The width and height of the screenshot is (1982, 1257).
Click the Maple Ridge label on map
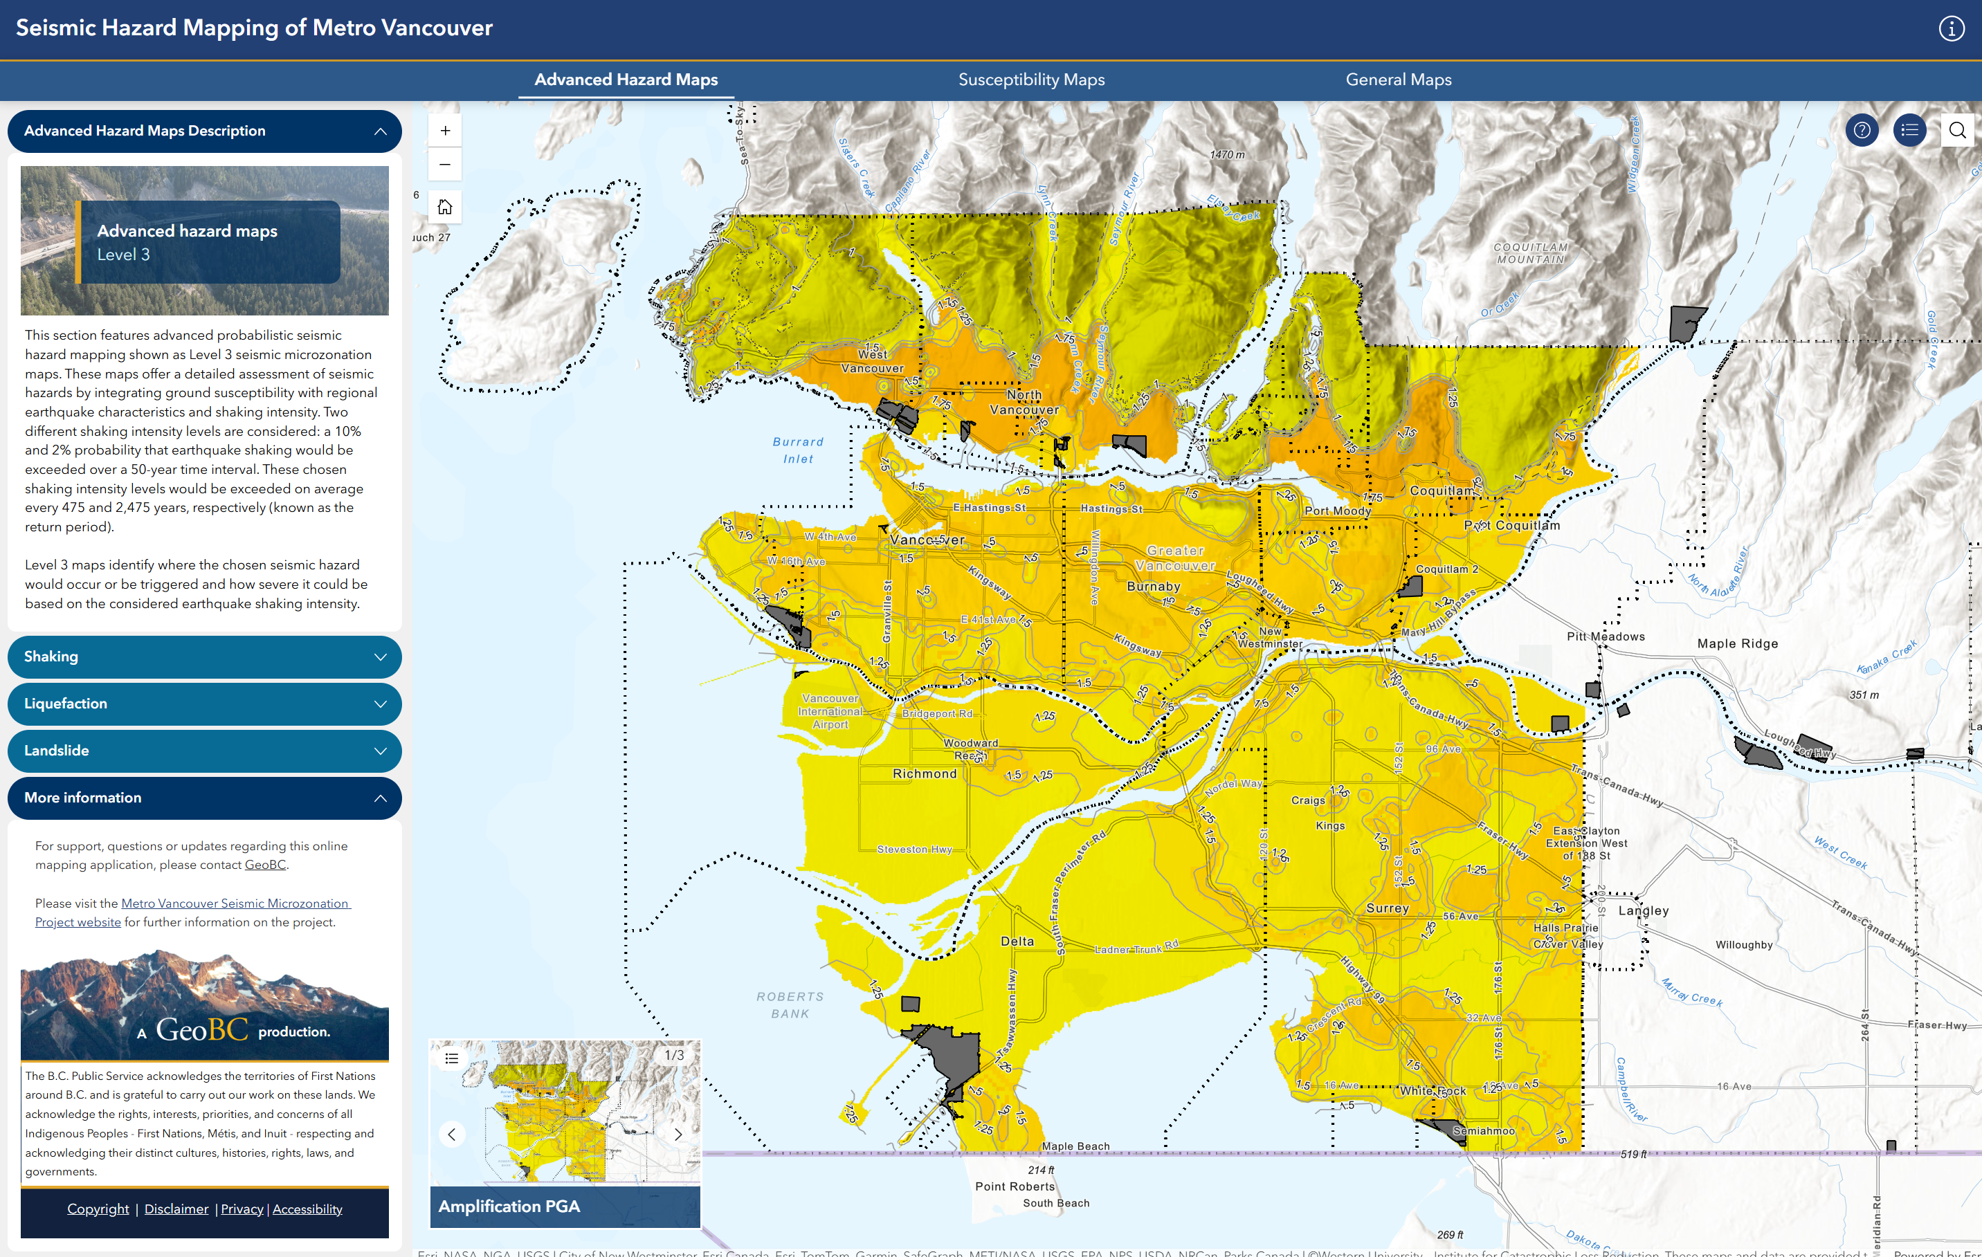(x=1738, y=643)
